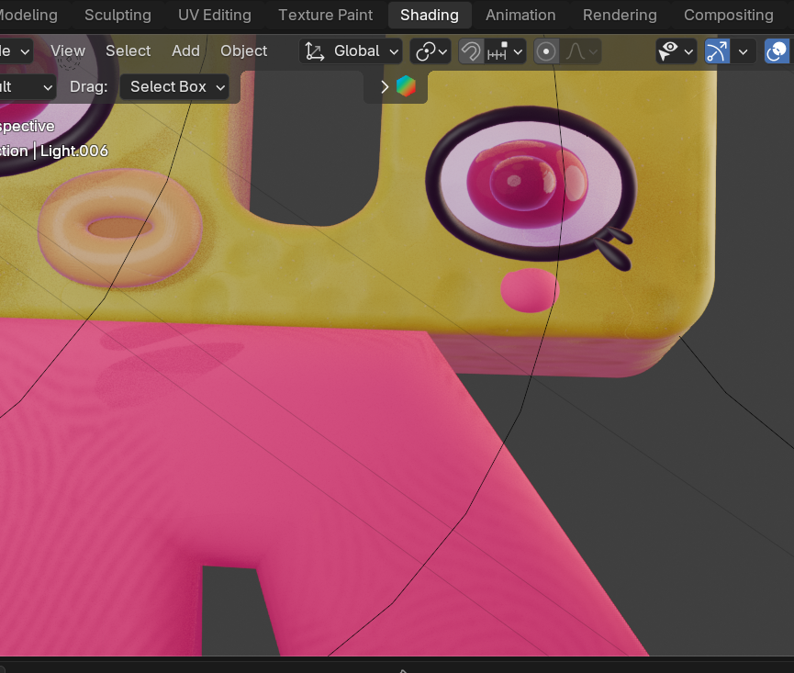Viewport: 794px width, 673px height.
Task: Open the Add menu
Action: click(x=185, y=51)
